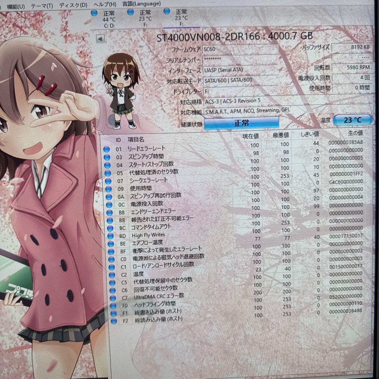Open the ヘルプ(H) menu
The height and width of the screenshot is (379, 379).
(x=105, y=4)
